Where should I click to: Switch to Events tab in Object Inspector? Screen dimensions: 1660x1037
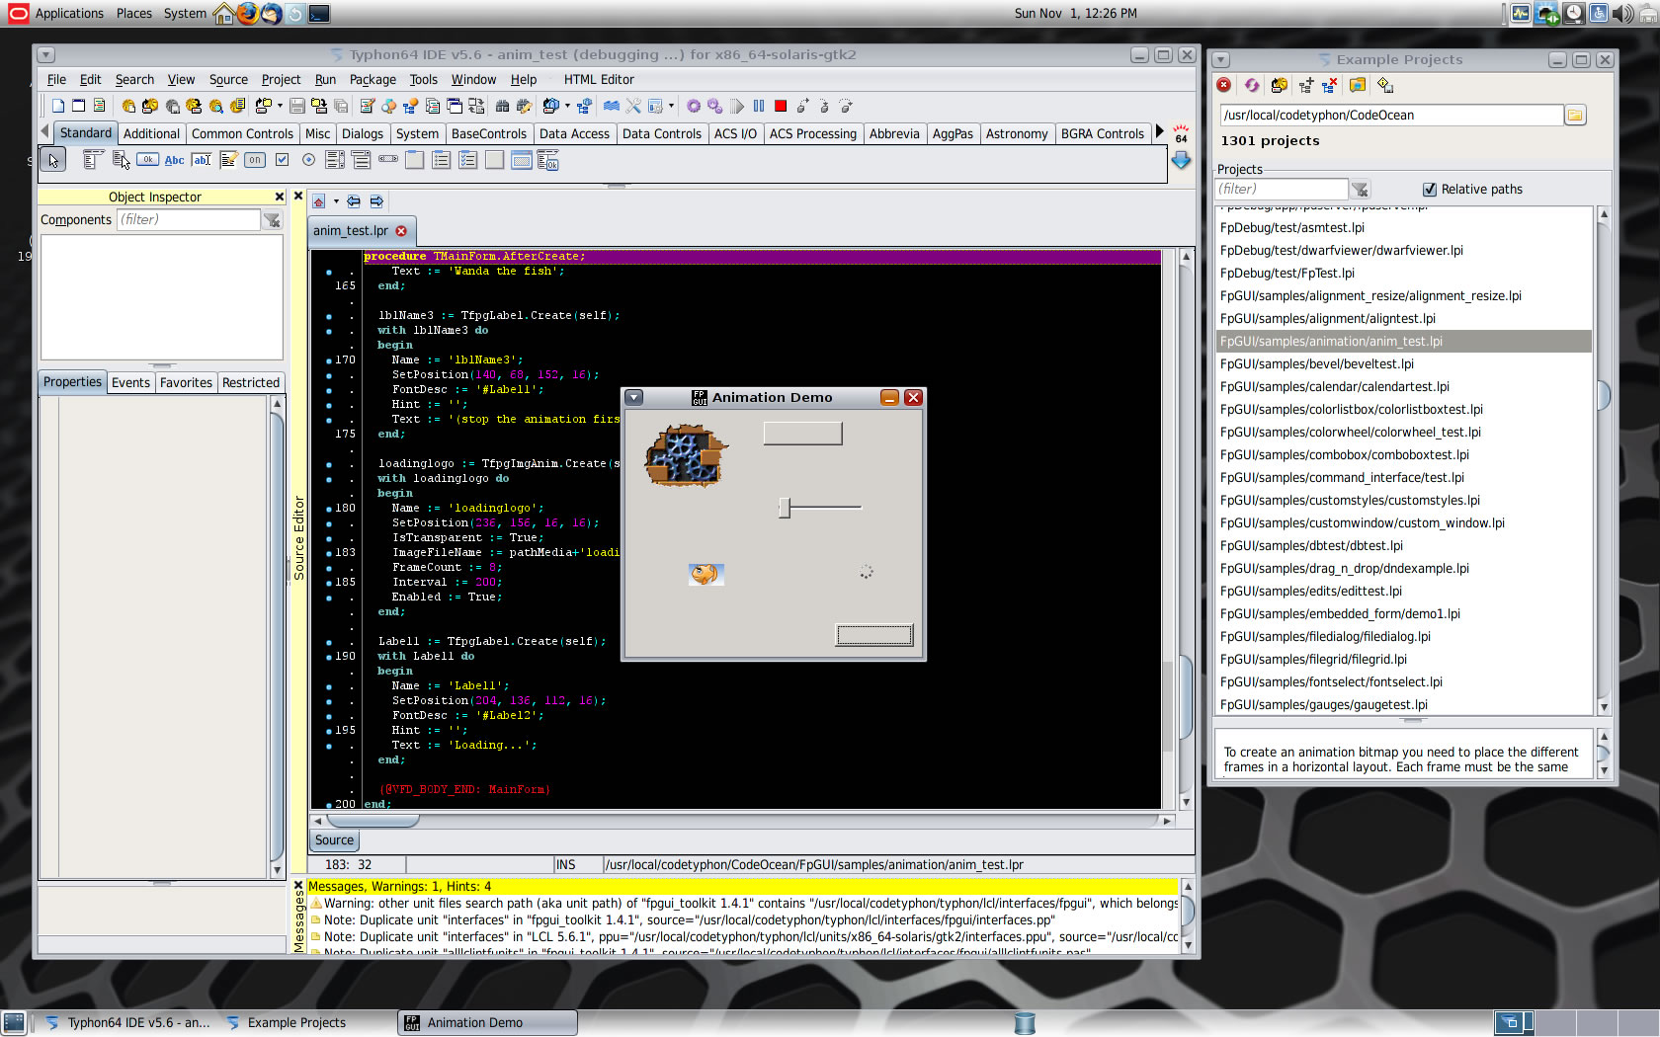130,383
